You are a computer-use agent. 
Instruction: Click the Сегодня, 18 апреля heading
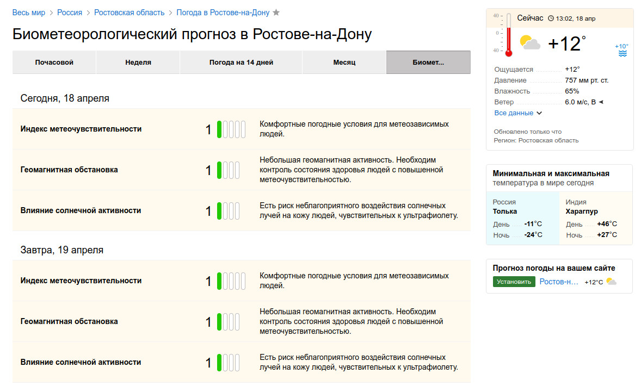pyautogui.click(x=65, y=98)
